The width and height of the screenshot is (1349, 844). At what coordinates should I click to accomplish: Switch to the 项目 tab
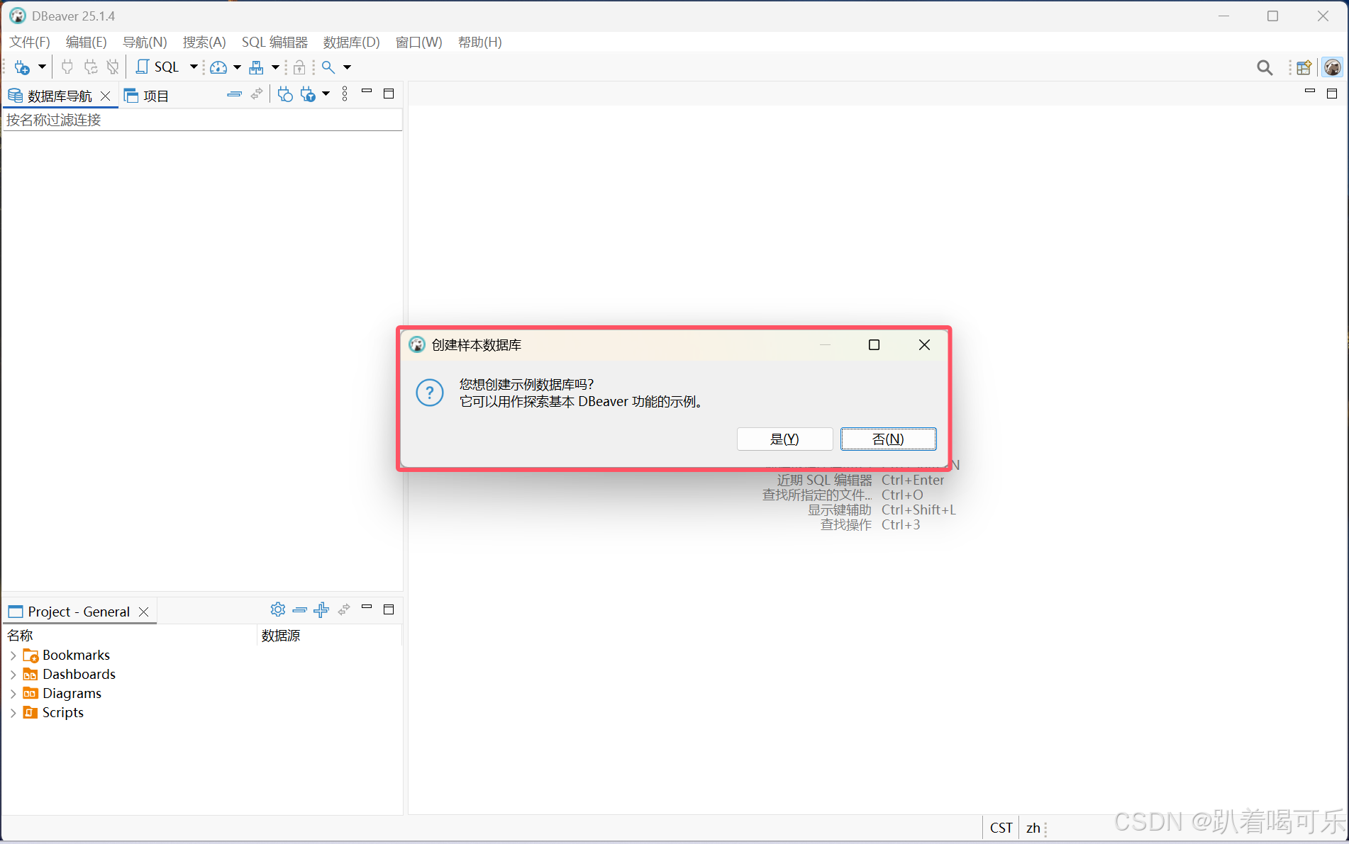(x=154, y=95)
